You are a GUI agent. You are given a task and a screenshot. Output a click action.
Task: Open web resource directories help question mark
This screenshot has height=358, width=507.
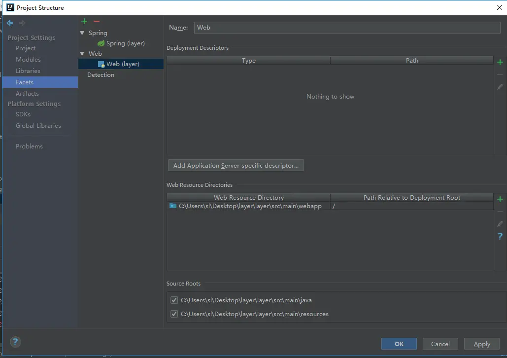500,236
